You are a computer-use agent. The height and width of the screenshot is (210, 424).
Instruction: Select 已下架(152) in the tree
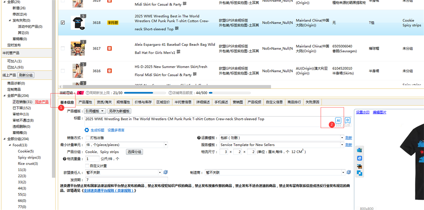pyautogui.click(x=22, y=108)
